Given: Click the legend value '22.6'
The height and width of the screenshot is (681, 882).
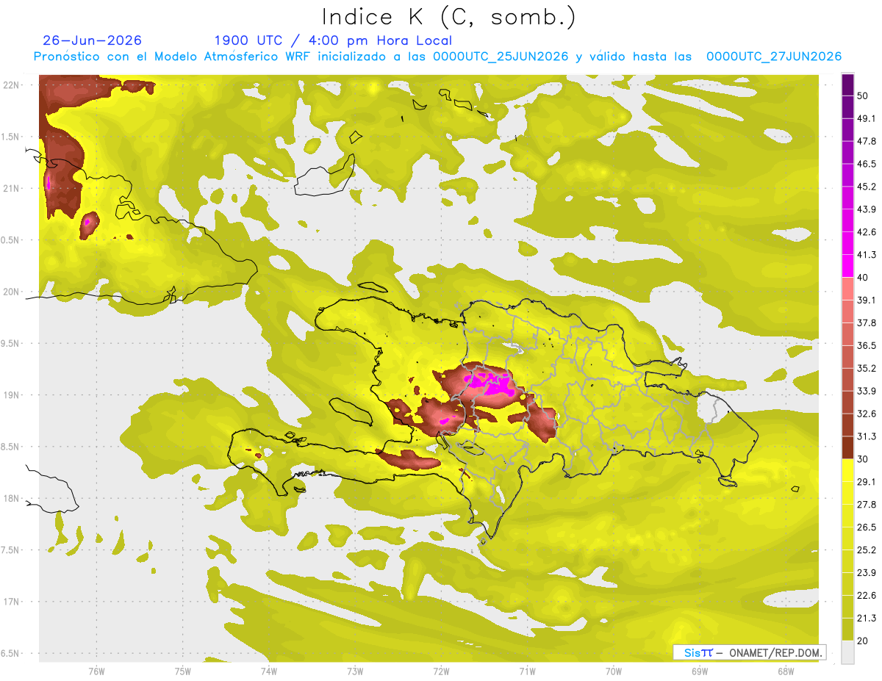Looking at the screenshot, I should pos(866,596).
